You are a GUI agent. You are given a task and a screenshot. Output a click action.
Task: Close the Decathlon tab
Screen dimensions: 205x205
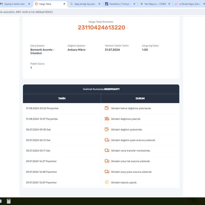(134, 4)
